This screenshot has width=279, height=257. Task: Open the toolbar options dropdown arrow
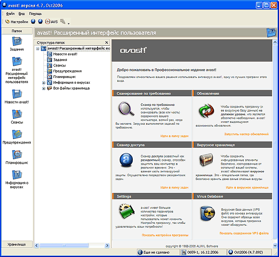click(69, 23)
